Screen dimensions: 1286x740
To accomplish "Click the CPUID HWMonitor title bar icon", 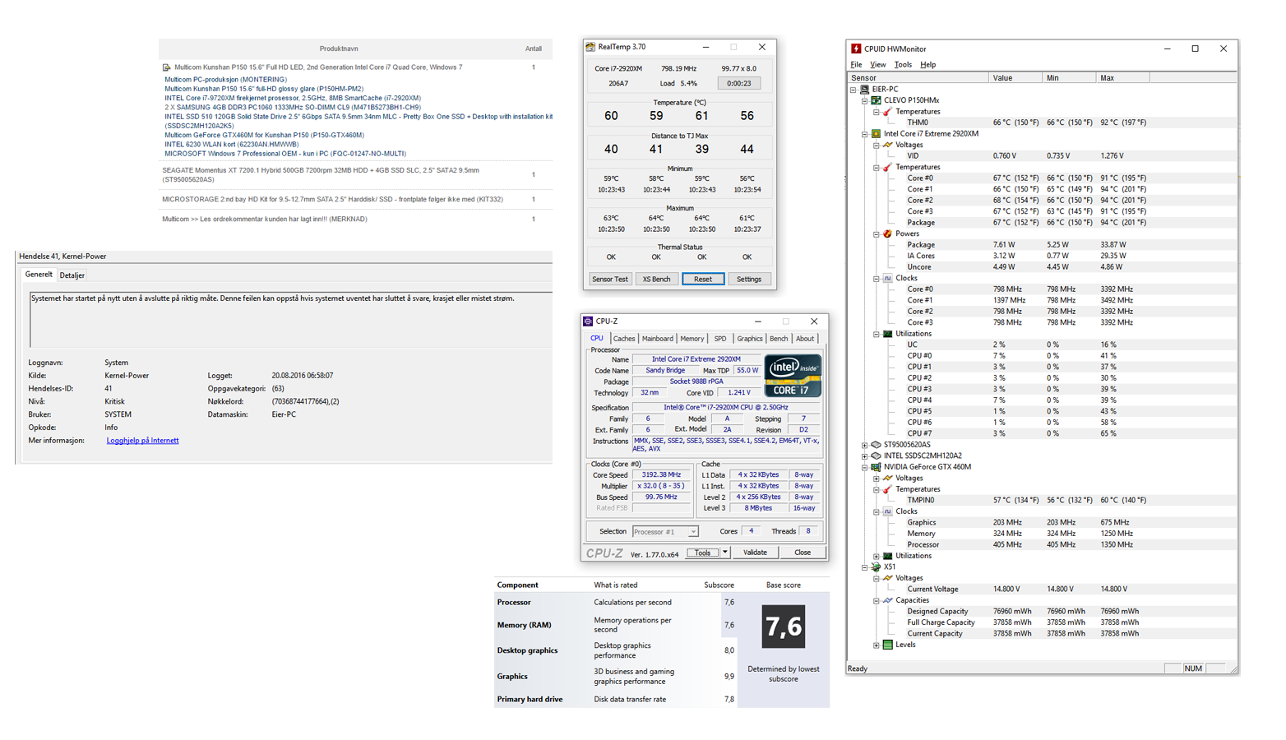I will pyautogui.click(x=856, y=49).
